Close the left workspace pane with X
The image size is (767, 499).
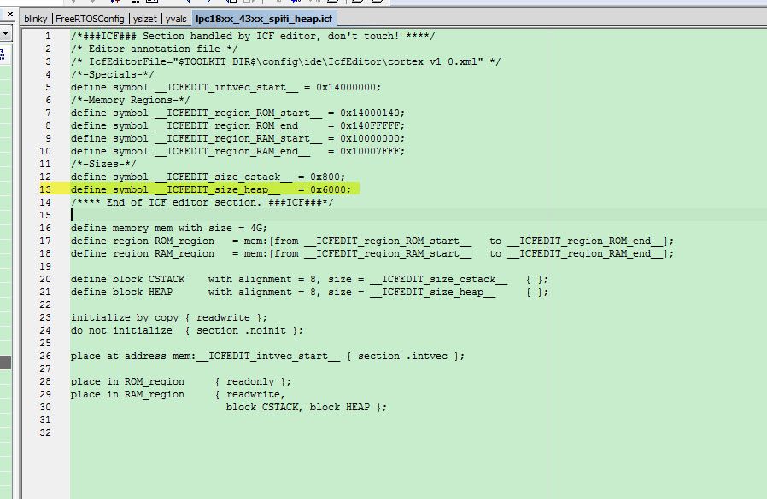[9, 15]
